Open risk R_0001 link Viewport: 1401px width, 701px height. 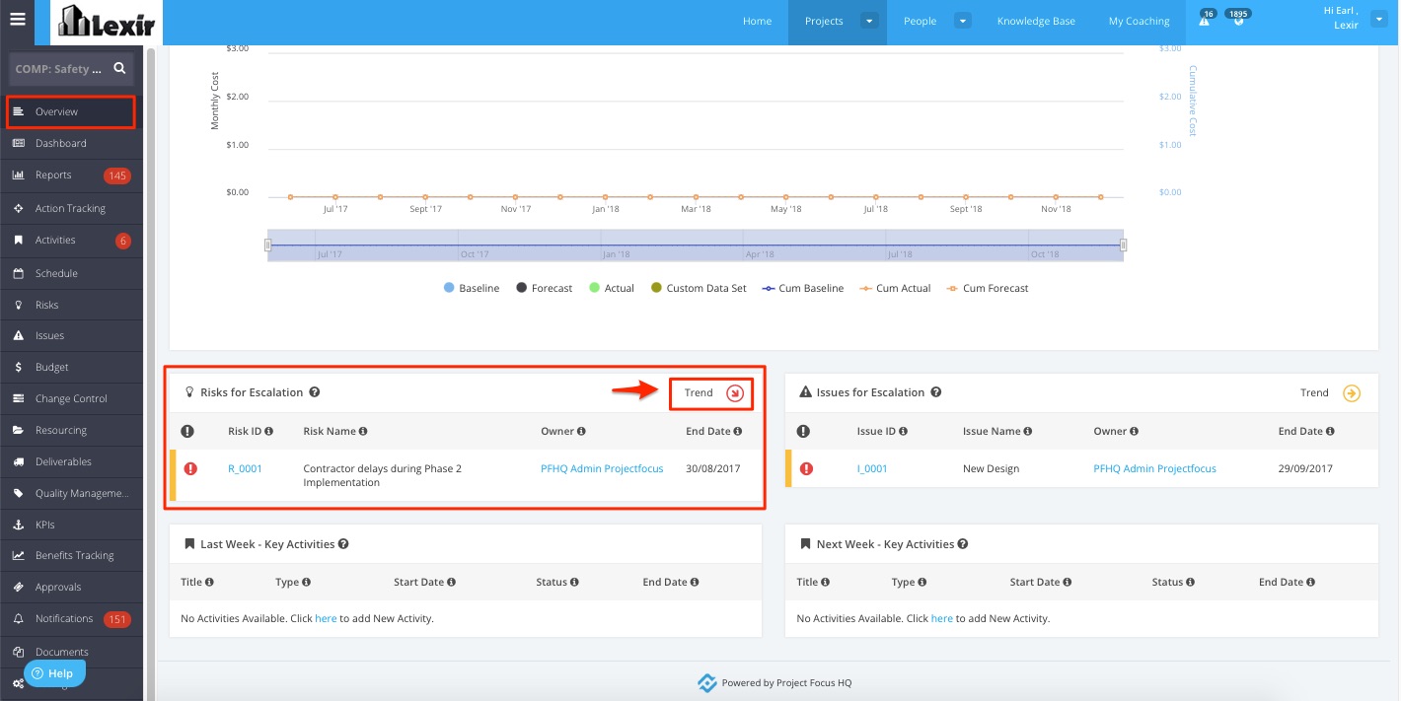245,469
